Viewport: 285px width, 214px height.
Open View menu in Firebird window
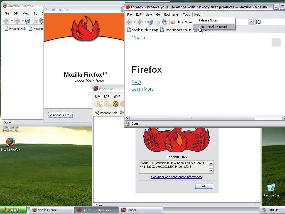click(149, 14)
